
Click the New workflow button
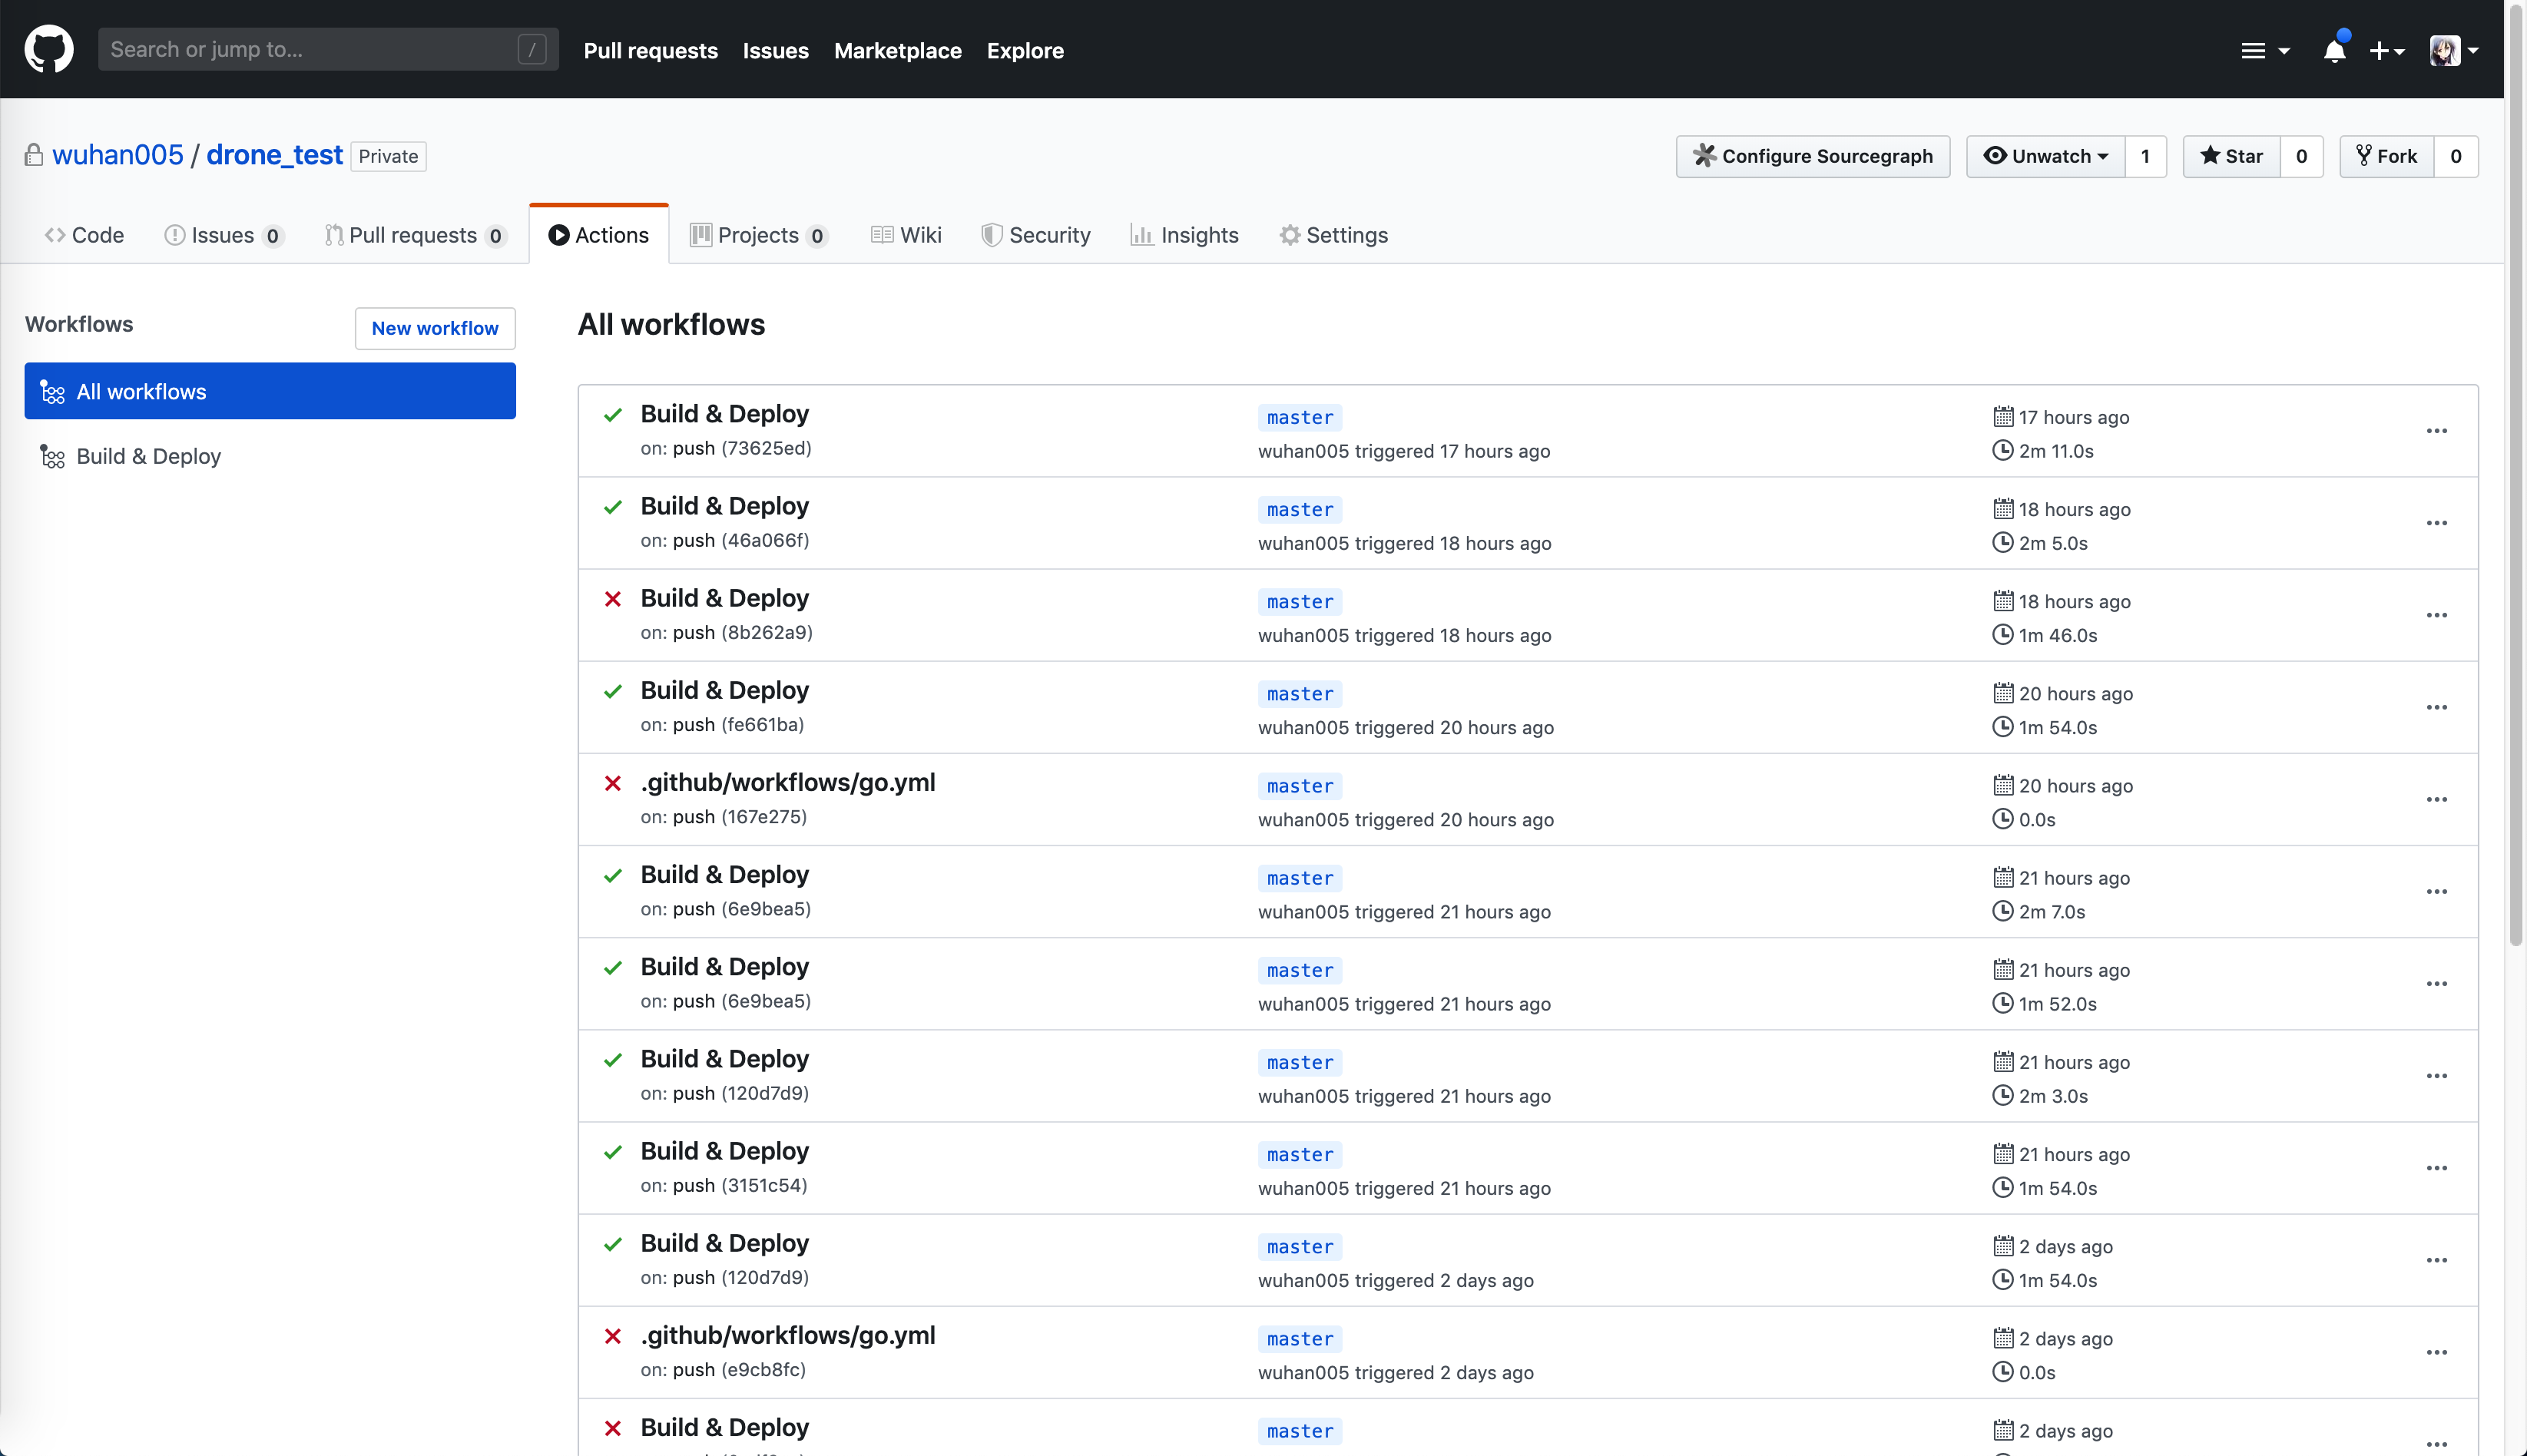[x=434, y=328]
